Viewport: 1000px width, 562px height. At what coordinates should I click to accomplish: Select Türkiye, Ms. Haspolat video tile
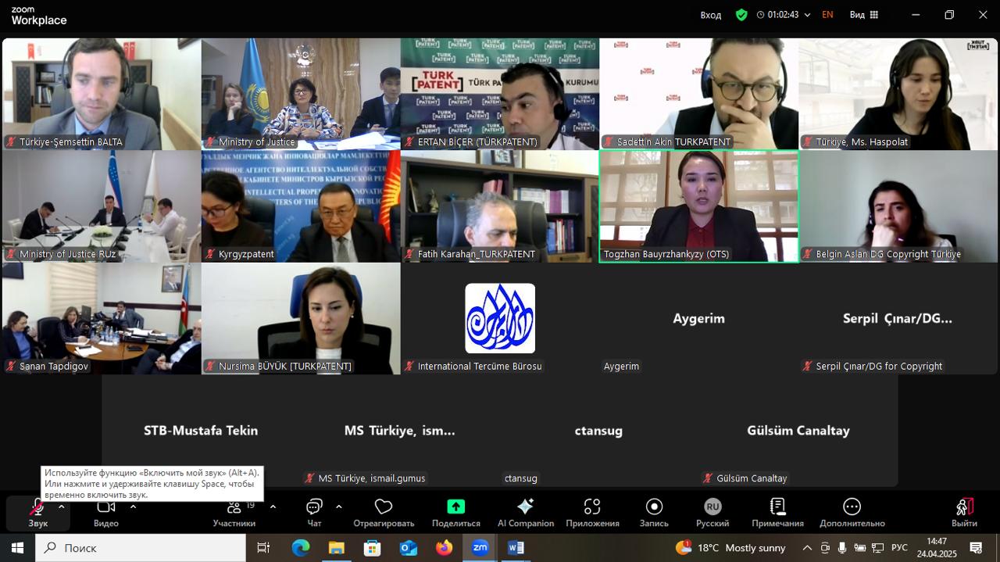pyautogui.click(x=898, y=94)
